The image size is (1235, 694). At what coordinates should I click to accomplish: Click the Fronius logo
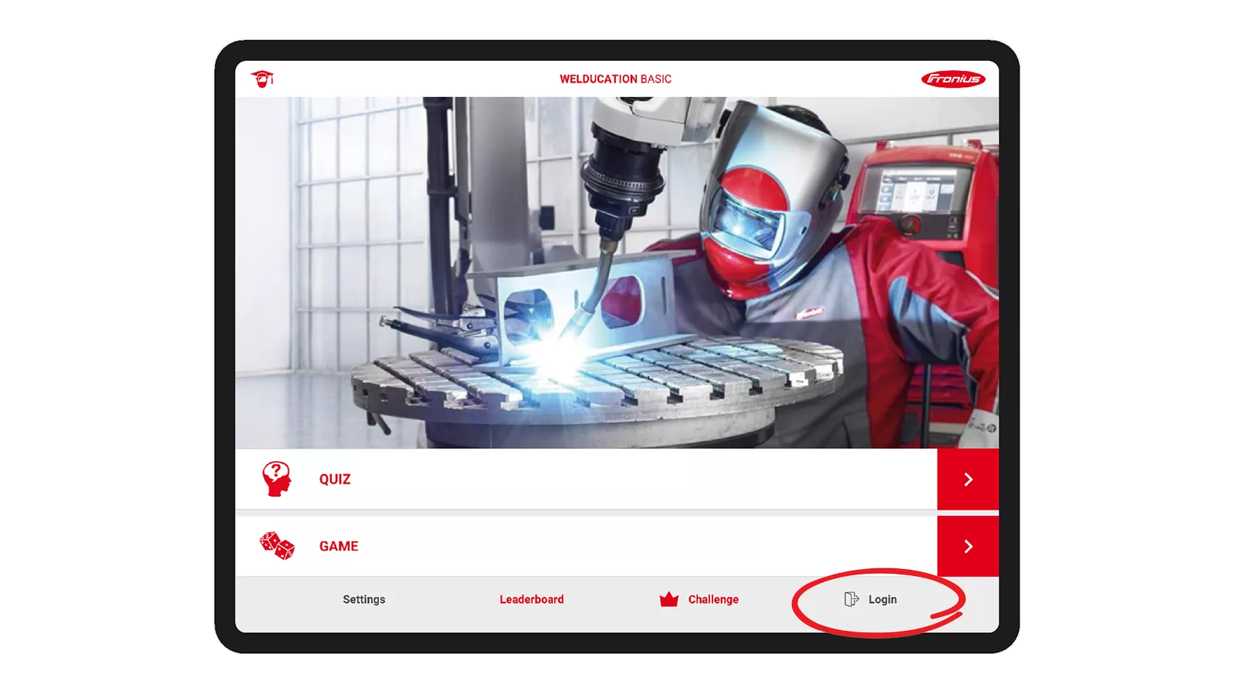[953, 79]
